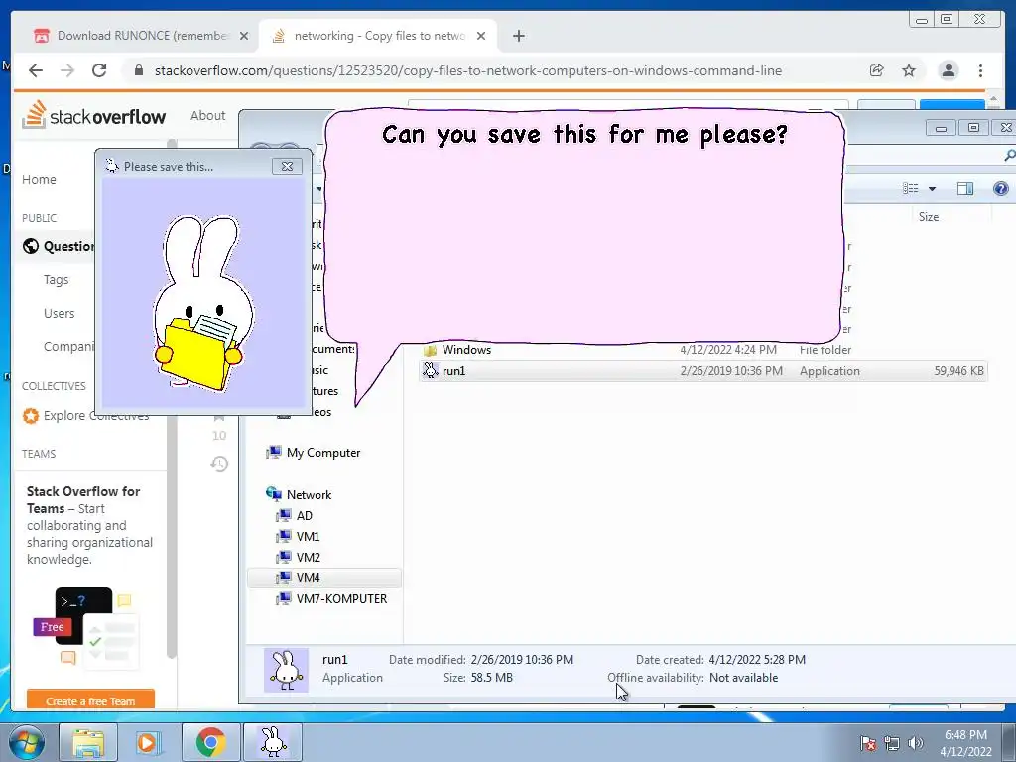Screen dimensions: 1016x762
Task: Bookmark this page with the star icon
Action: click(x=909, y=70)
